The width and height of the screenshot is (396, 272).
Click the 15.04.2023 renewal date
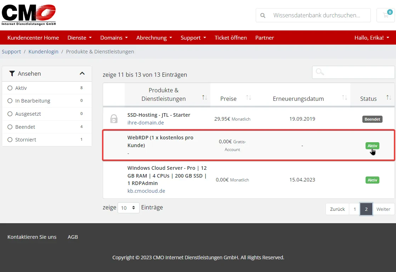[302, 180]
